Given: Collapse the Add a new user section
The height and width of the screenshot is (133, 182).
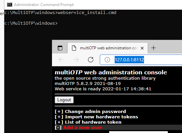Looking at the screenshot, I should (x=58, y=128).
